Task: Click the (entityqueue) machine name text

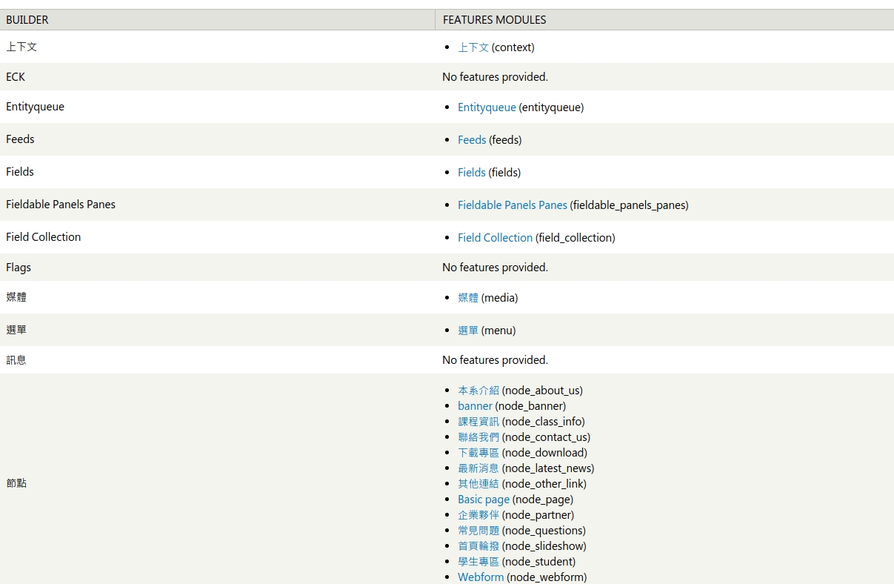Action: point(552,107)
